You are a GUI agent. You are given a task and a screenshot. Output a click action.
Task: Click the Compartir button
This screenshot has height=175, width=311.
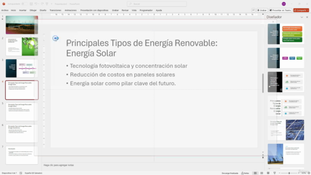coord(301,10)
